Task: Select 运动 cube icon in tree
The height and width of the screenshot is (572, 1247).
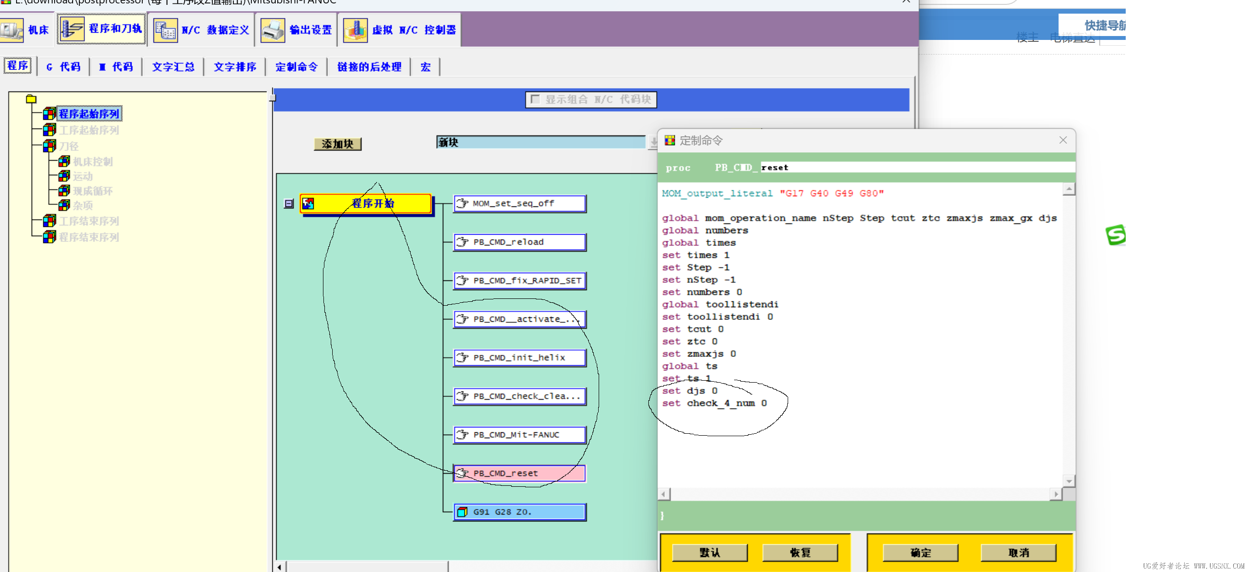Action: [64, 176]
